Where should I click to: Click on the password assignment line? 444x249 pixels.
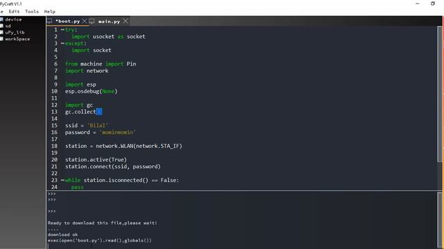tap(100, 132)
